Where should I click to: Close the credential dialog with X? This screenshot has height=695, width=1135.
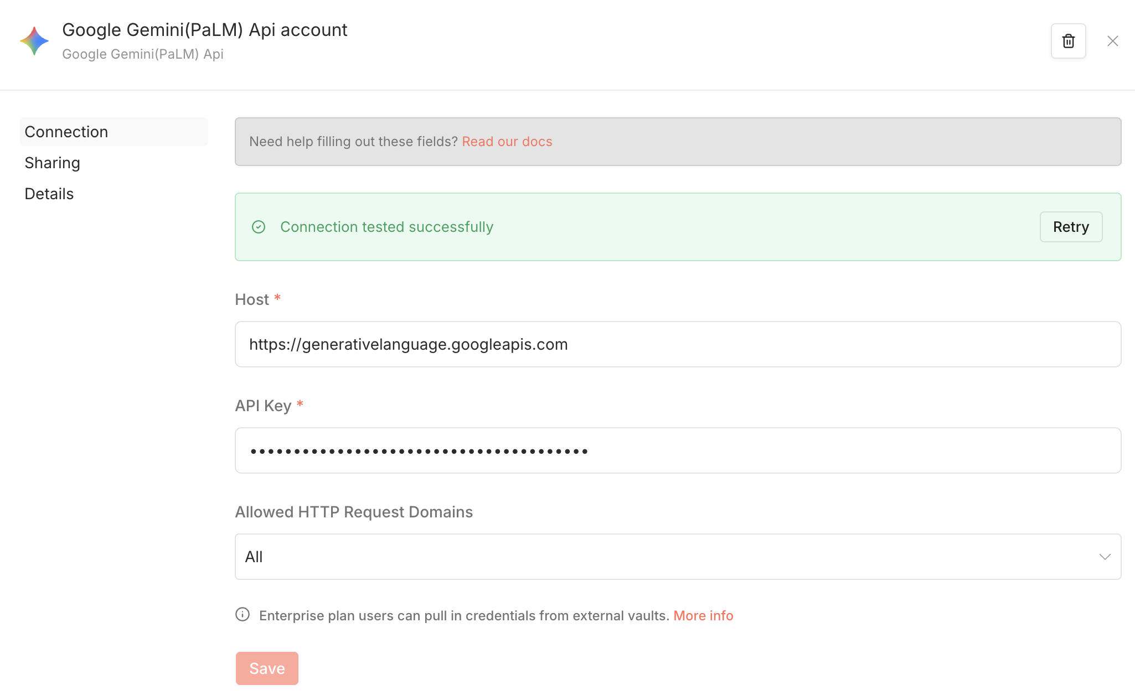tap(1112, 41)
